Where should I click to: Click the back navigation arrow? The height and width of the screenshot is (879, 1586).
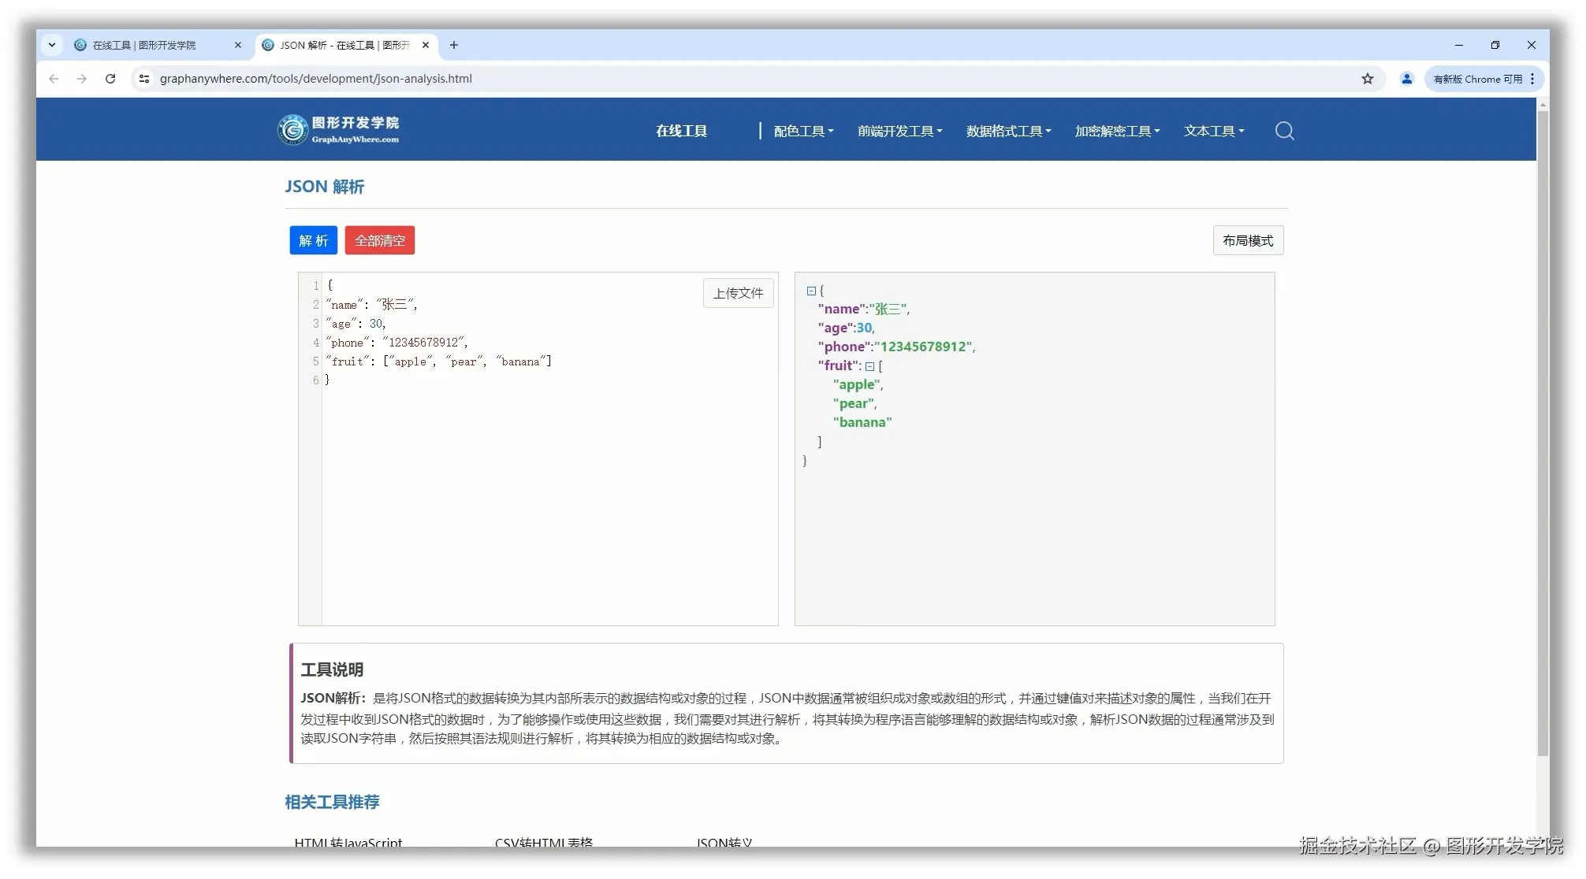(54, 79)
